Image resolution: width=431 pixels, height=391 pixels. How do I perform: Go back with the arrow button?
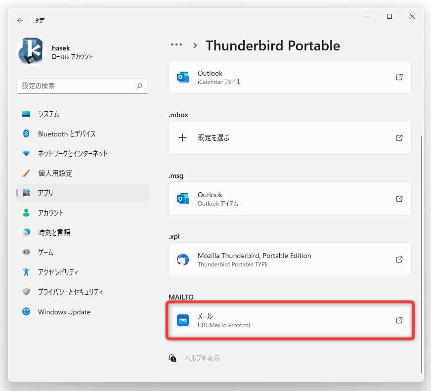[x=20, y=20]
